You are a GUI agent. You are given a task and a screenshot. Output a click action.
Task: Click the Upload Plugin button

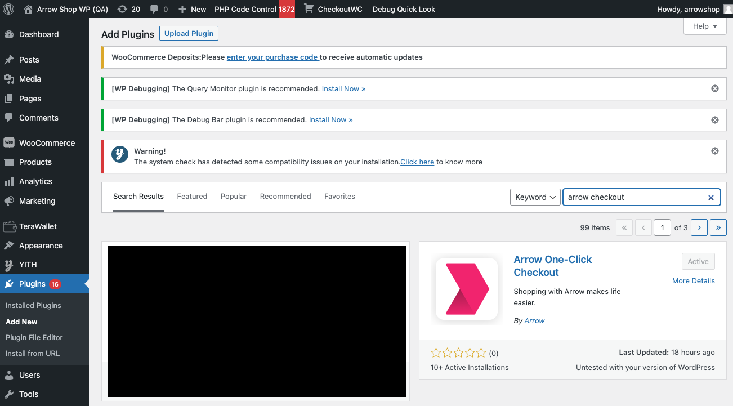[x=189, y=33]
